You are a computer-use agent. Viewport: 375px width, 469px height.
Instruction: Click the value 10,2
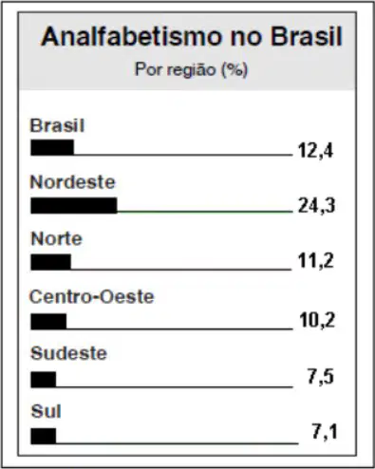pos(317,320)
